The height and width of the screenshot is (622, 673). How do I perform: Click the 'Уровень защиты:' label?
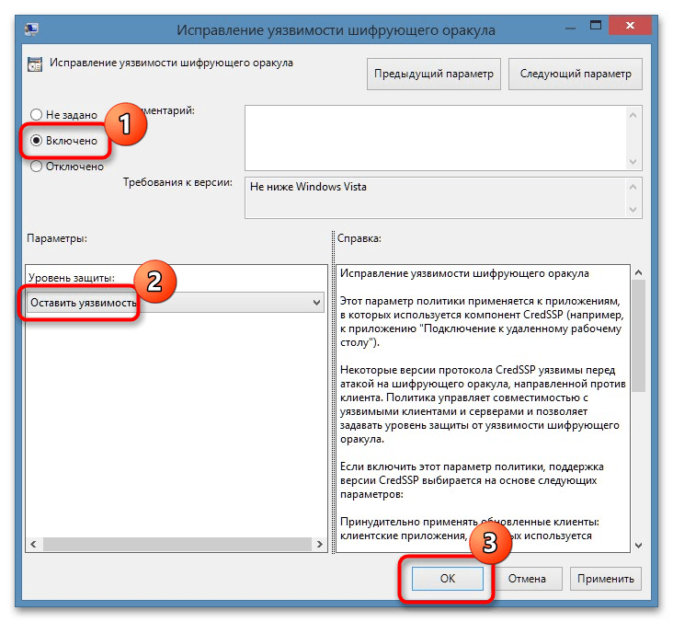point(72,278)
